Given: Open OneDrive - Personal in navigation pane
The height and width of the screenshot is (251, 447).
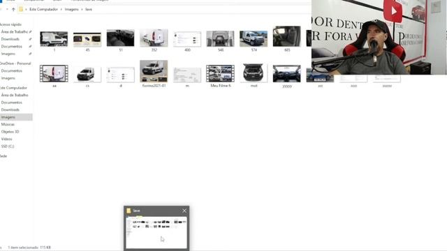Looking at the screenshot, I should pyautogui.click(x=15, y=63).
